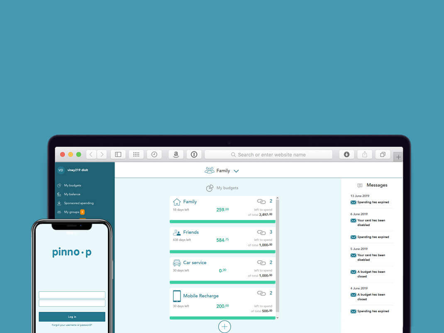The height and width of the screenshot is (333, 444).
Task: Click the Amazon bookmark icon in toolbar
Action: [x=176, y=154]
